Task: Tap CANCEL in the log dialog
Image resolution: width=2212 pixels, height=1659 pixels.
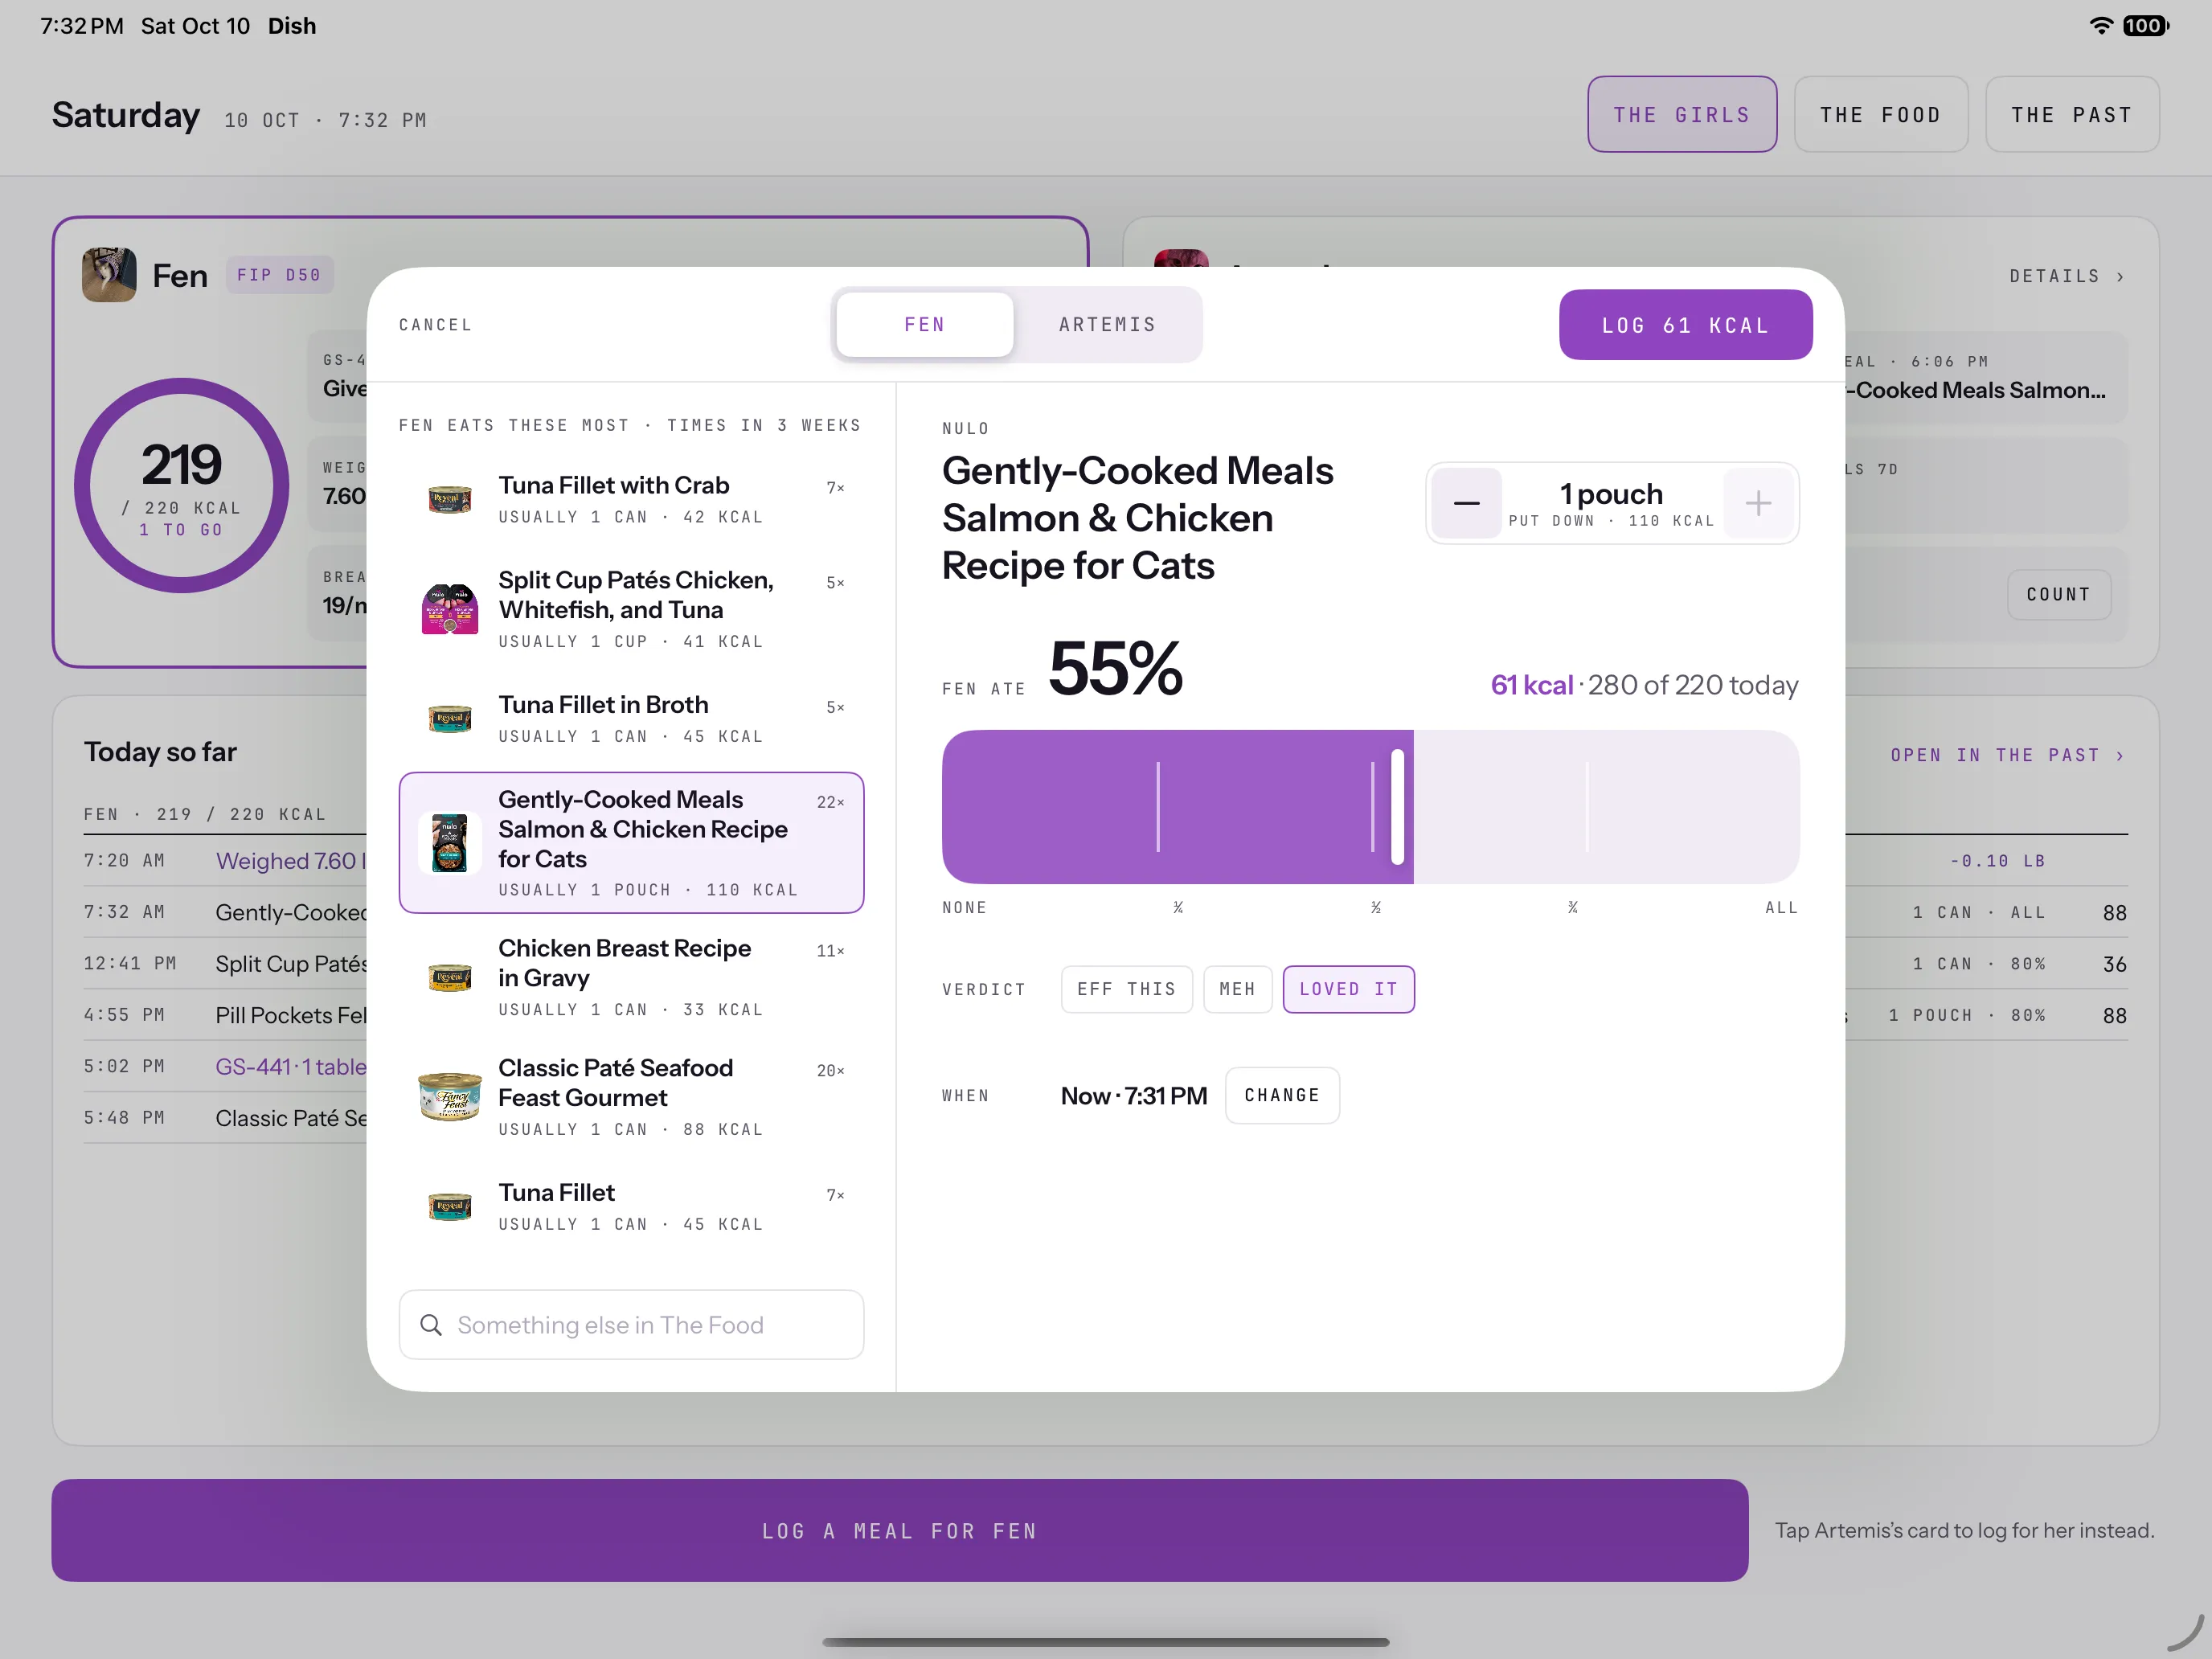Action: point(435,325)
